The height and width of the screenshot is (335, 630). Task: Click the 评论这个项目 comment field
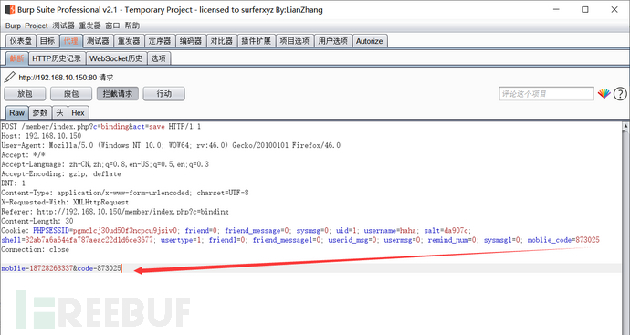tap(546, 94)
